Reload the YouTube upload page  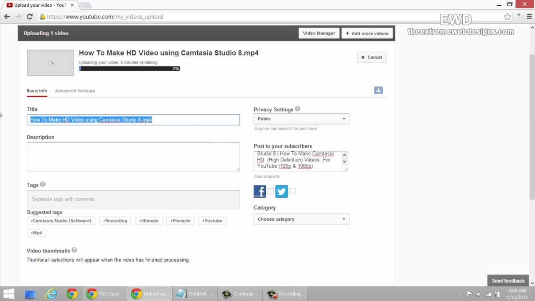[x=29, y=17]
